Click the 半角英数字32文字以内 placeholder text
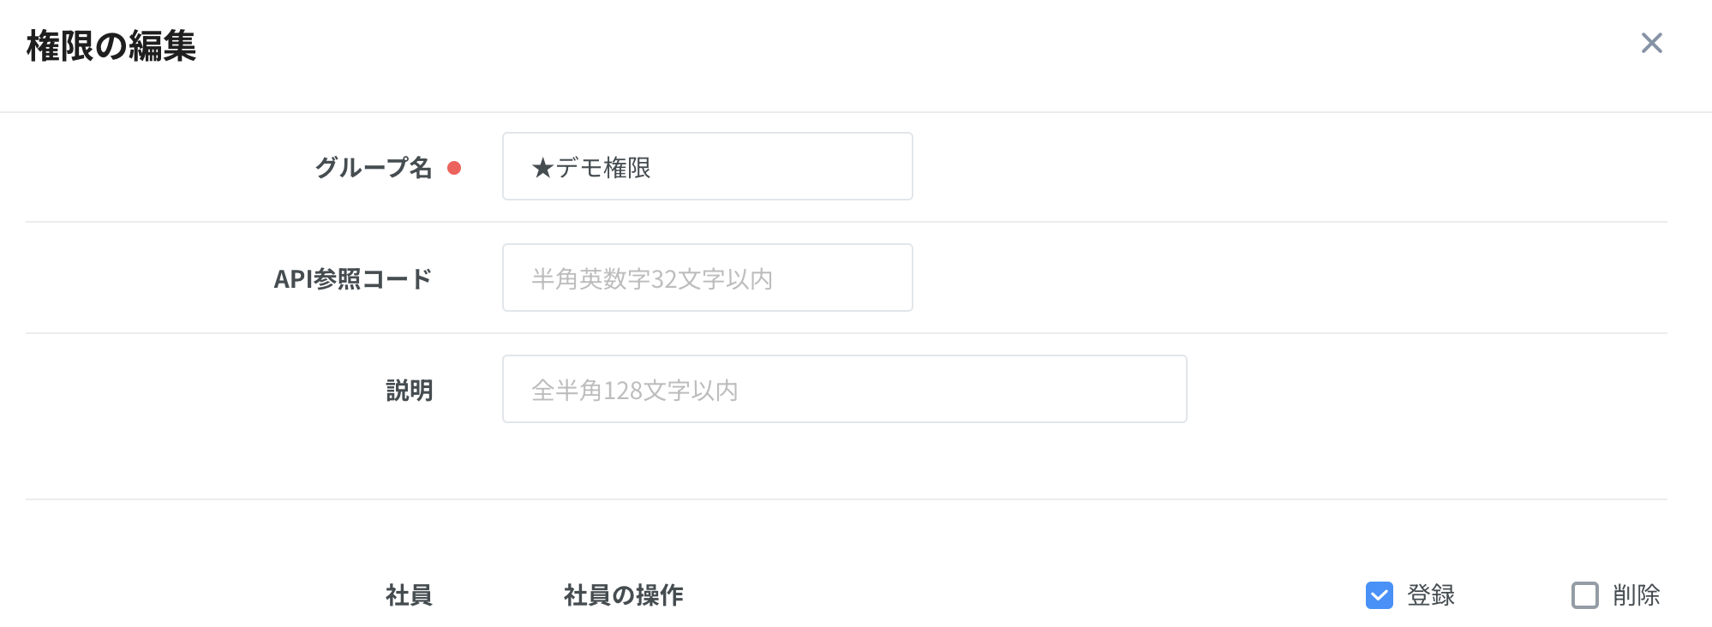Screen dimensions: 1712x627 (651, 279)
